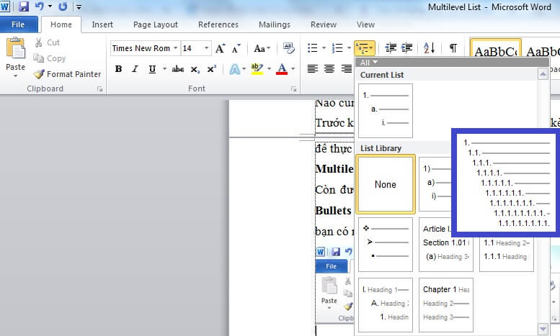The image size is (560, 336).
Task: Open the File tab
Action: 18,24
